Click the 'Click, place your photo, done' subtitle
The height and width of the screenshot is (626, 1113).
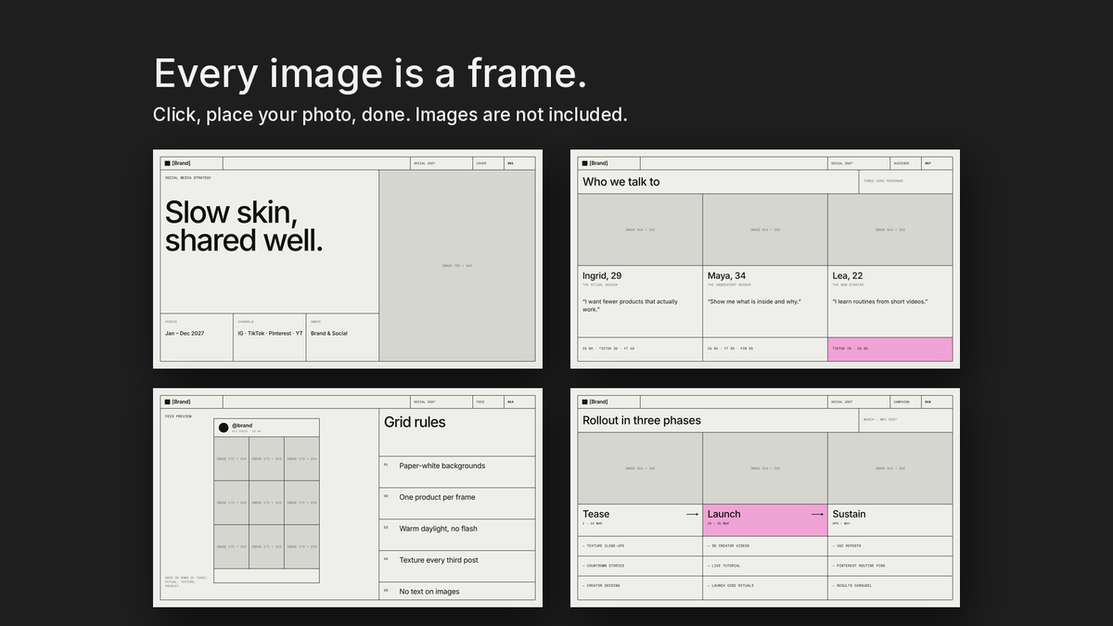pos(390,115)
